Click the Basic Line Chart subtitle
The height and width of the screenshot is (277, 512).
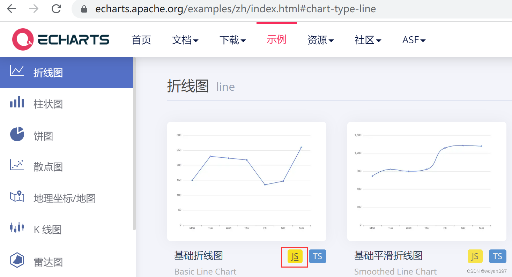[205, 271]
